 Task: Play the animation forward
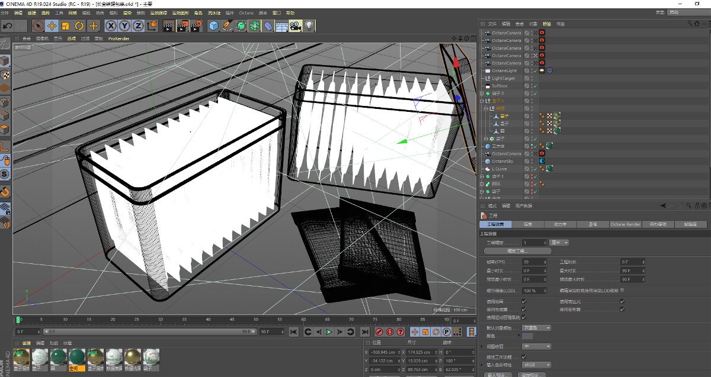(x=329, y=332)
